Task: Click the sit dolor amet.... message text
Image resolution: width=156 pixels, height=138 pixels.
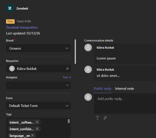Action: point(108,76)
